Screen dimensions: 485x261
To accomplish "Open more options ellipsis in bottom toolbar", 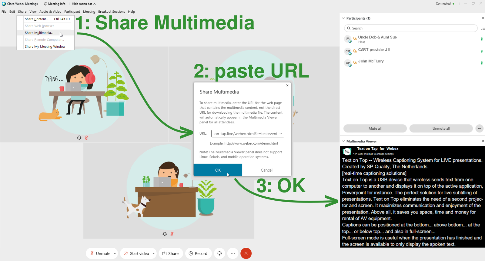I will 233,253.
